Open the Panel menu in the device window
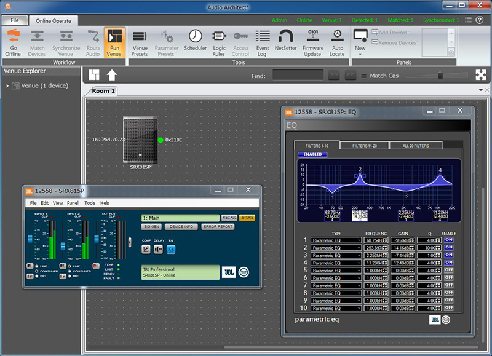This screenshot has width=492, height=356. tap(73, 203)
